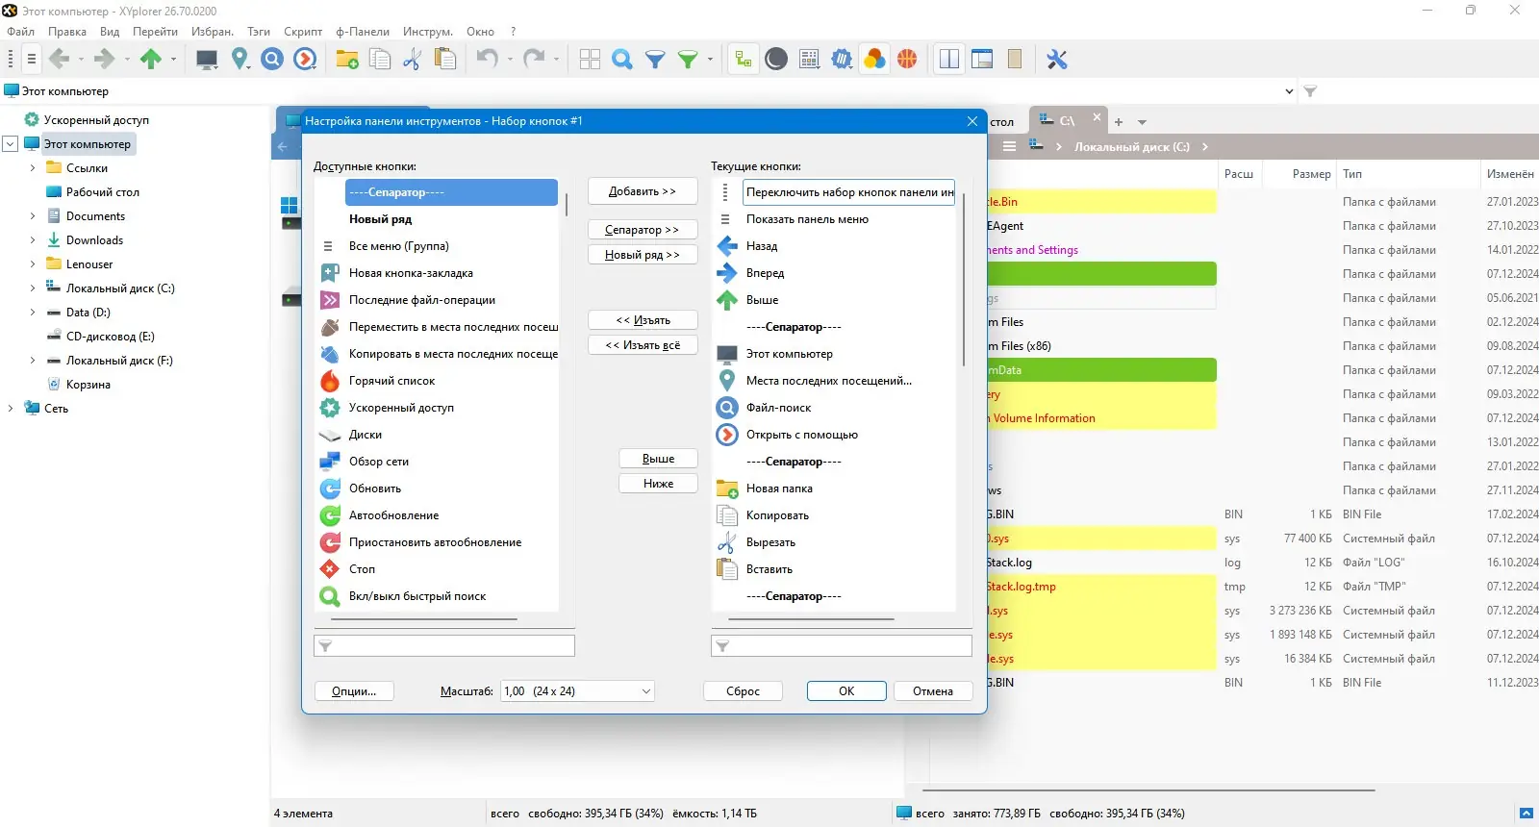
Task: Move item up with Выше button
Action: (659, 459)
